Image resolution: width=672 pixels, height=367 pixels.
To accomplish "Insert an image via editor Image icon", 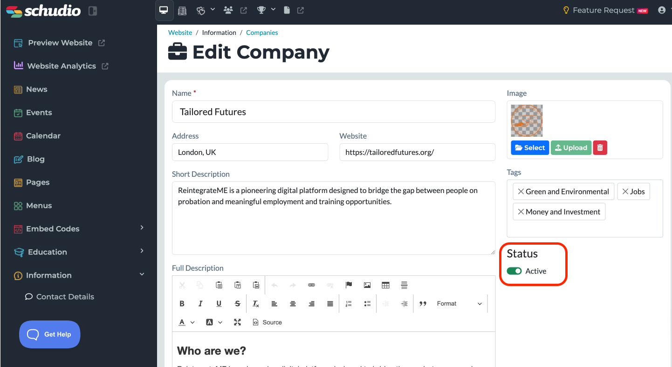I will coord(367,285).
